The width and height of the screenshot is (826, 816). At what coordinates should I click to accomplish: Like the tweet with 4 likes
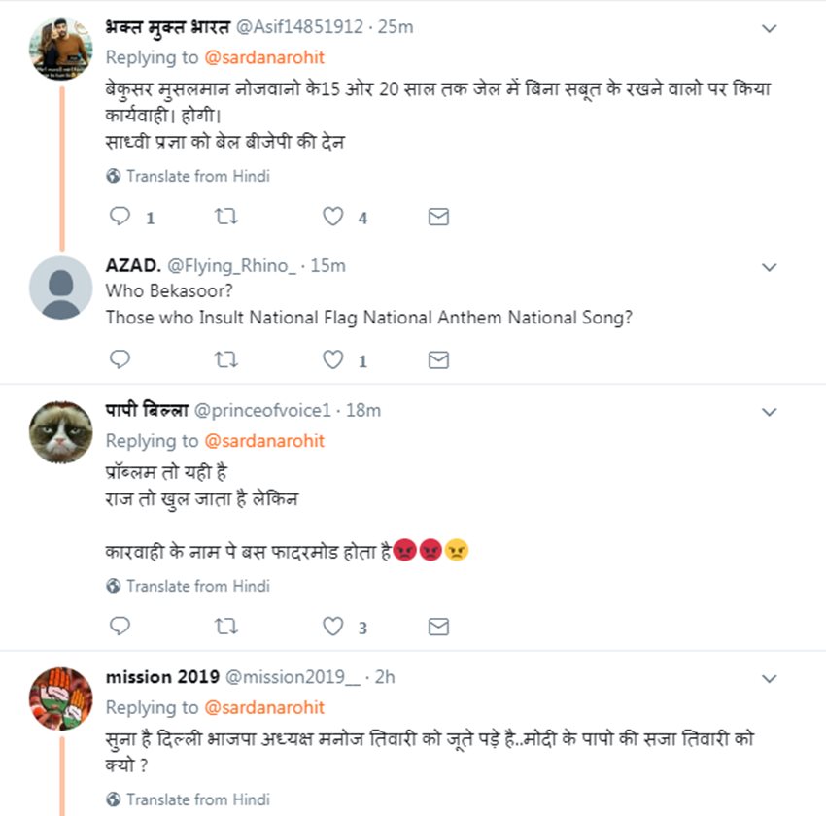(x=333, y=217)
